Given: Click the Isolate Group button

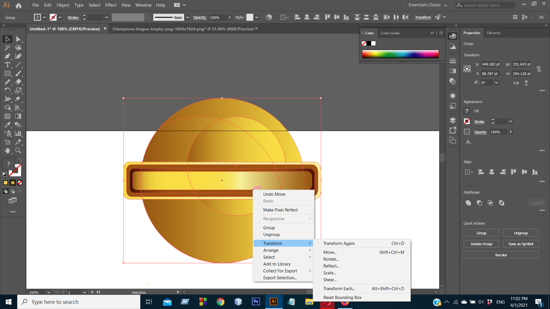Looking at the screenshot, I should coord(481,244).
